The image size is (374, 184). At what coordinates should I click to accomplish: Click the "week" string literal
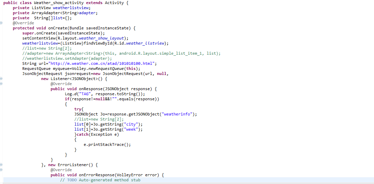pos(131,129)
